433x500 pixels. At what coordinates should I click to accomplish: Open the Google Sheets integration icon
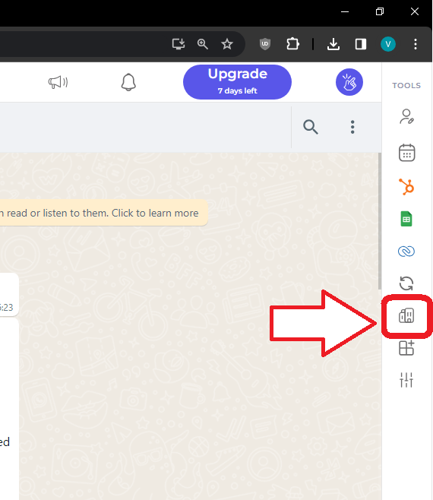click(x=406, y=219)
